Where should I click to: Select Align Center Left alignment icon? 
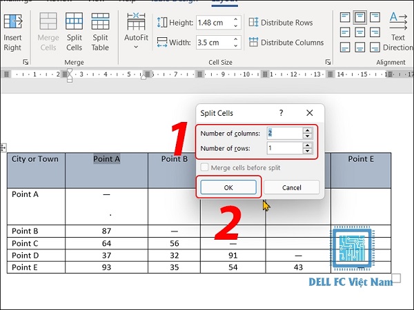(345, 32)
